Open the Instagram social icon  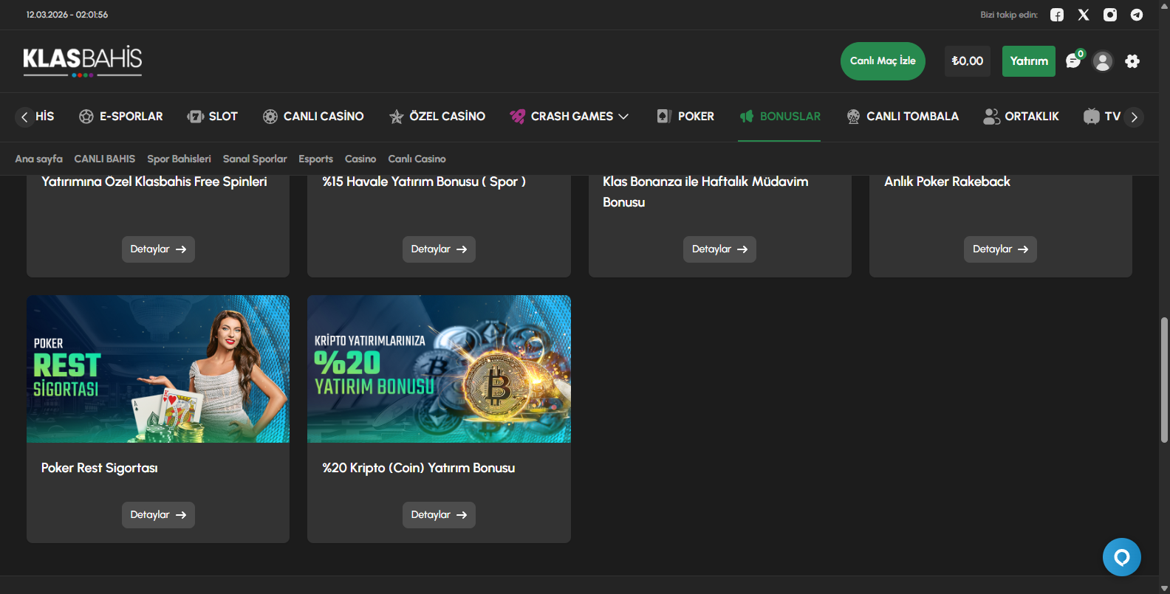pyautogui.click(x=1110, y=15)
